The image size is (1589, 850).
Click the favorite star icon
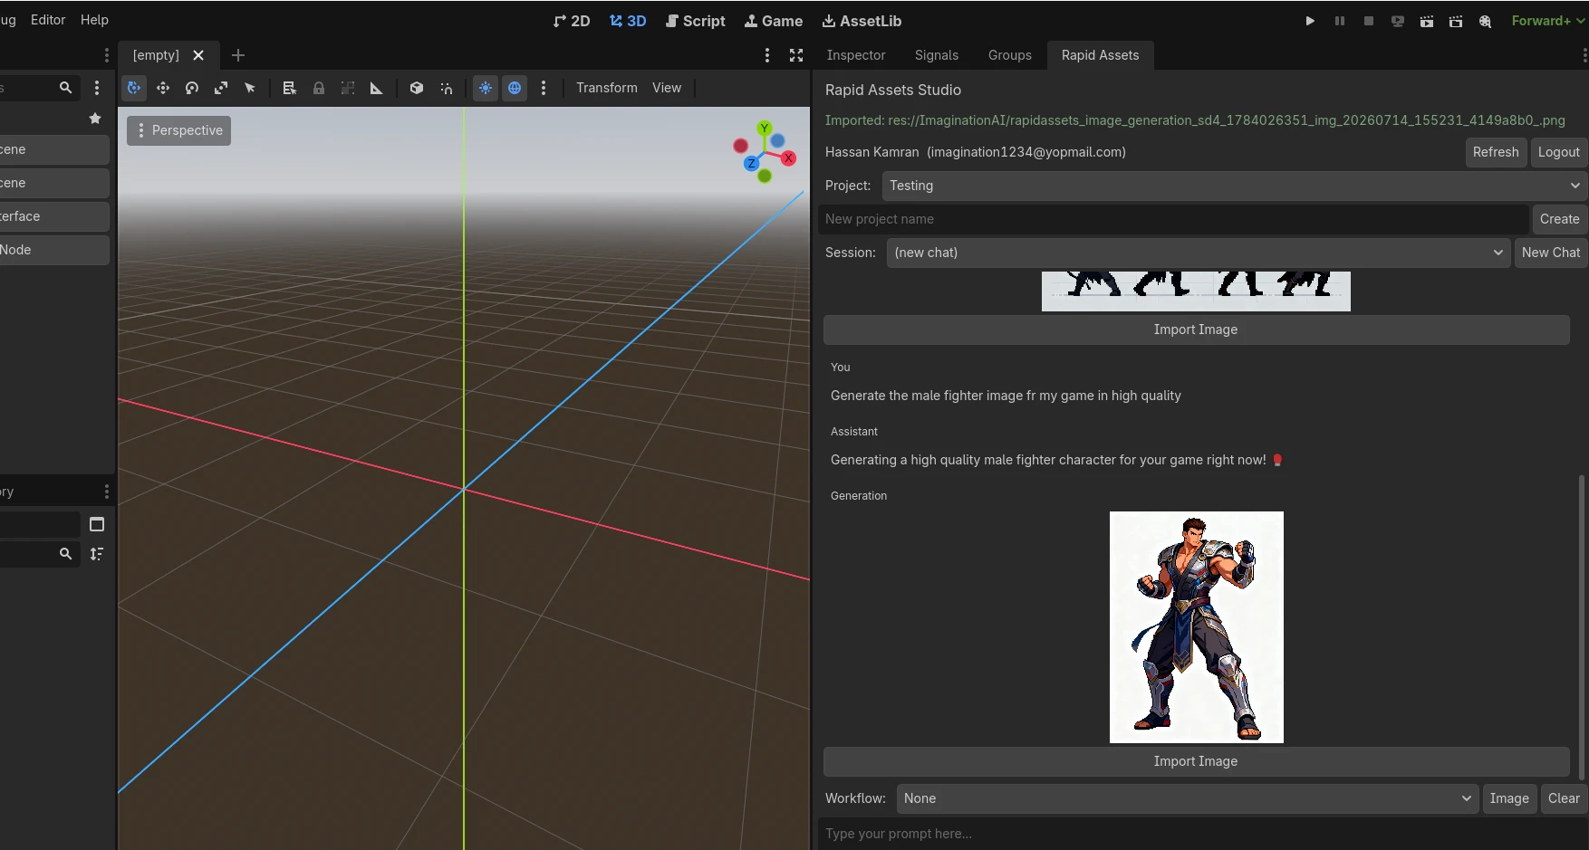[x=95, y=119]
